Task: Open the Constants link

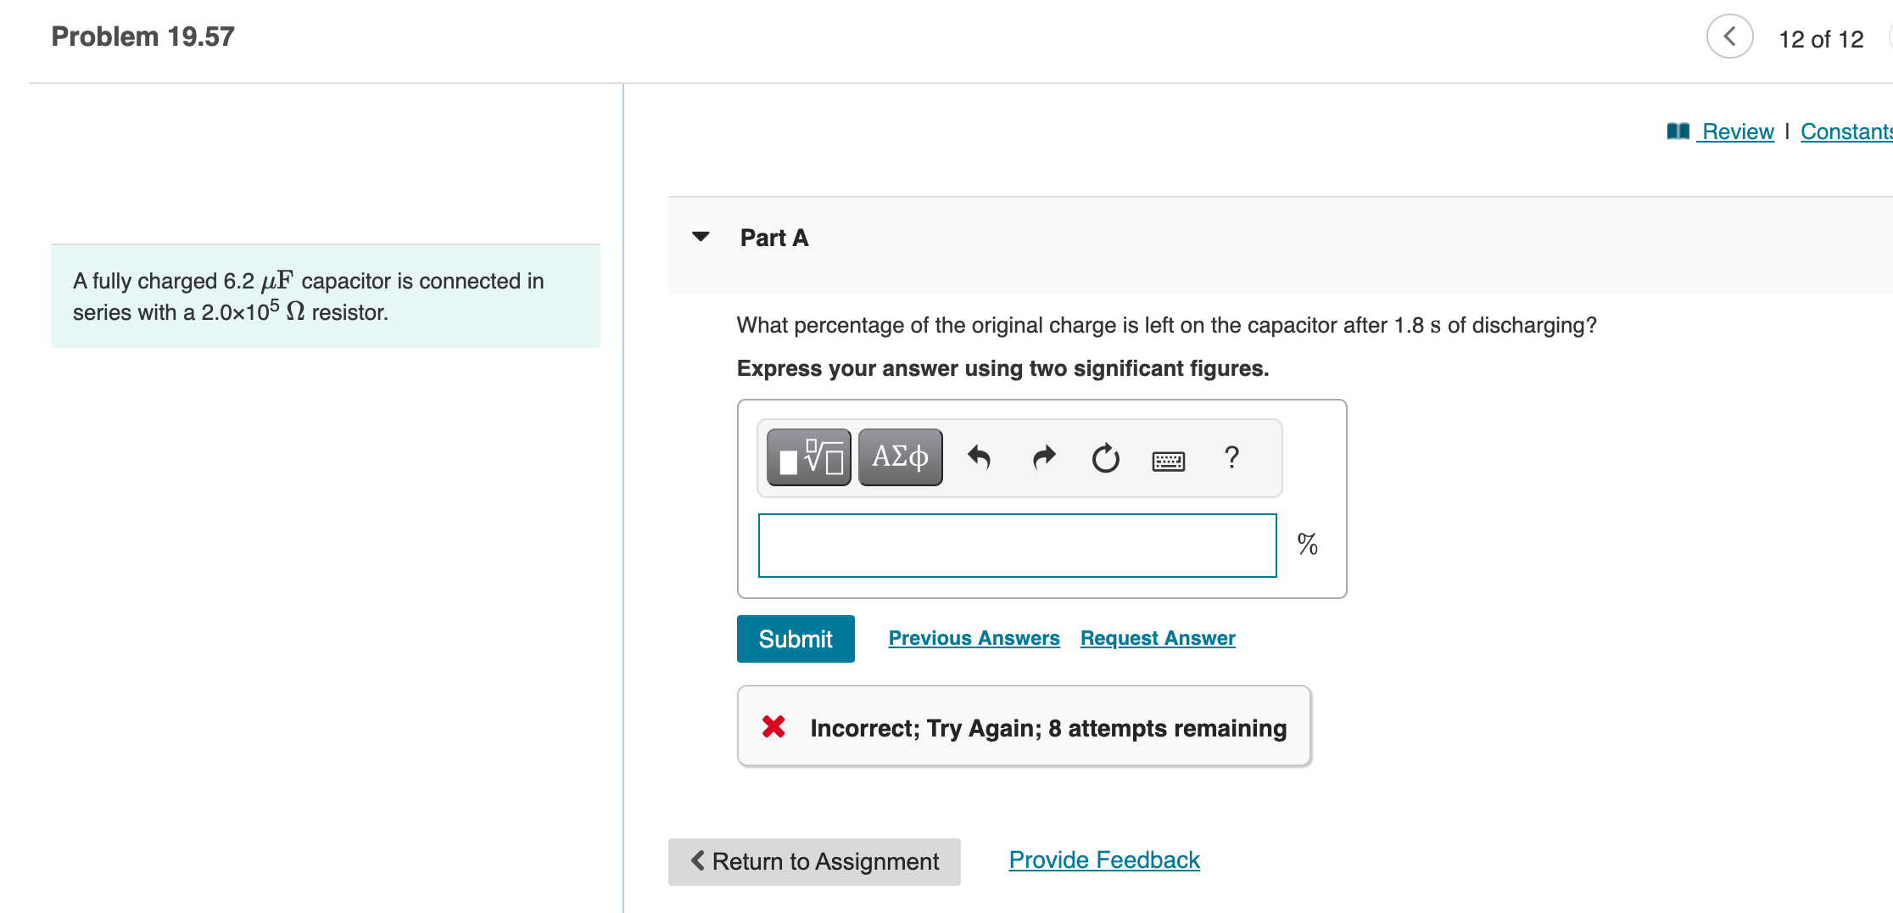Action: [1846, 132]
